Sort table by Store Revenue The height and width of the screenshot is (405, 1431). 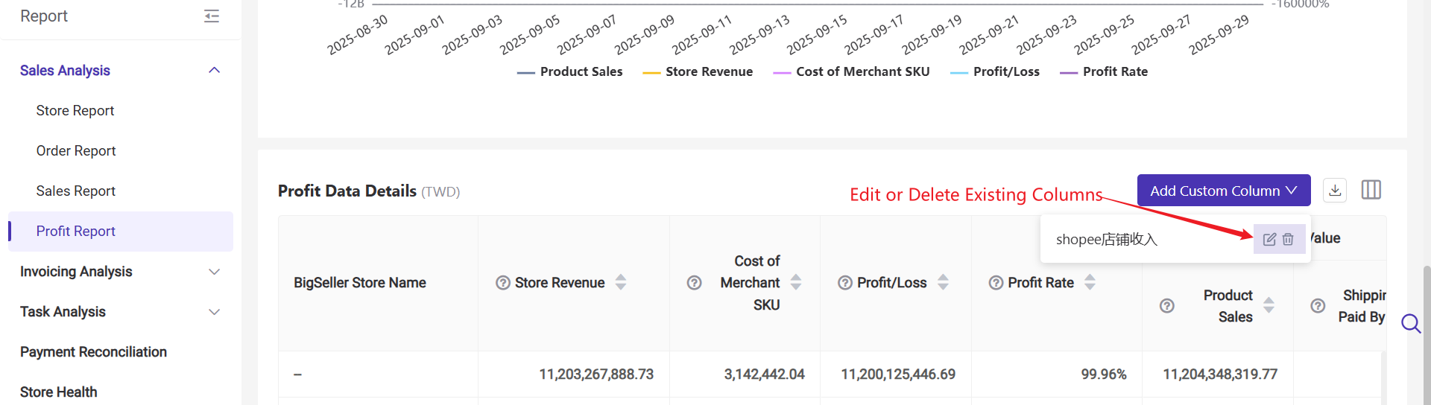point(621,282)
